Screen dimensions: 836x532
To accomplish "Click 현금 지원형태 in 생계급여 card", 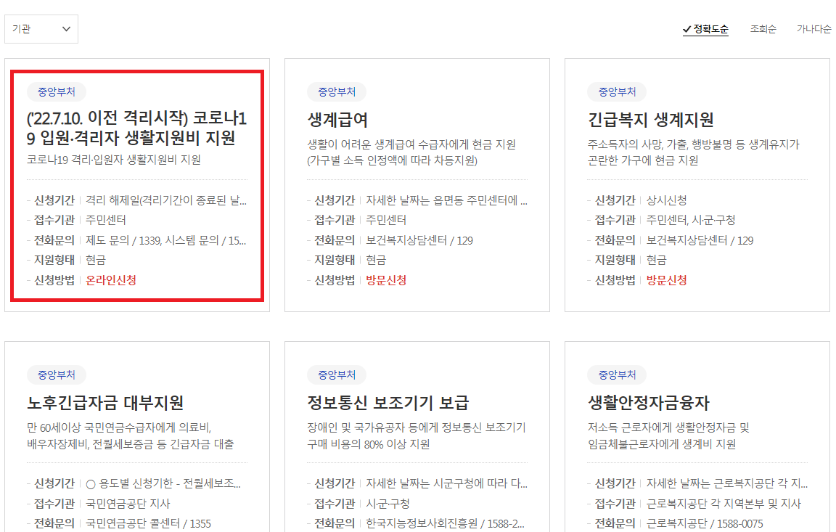I will tap(376, 260).
